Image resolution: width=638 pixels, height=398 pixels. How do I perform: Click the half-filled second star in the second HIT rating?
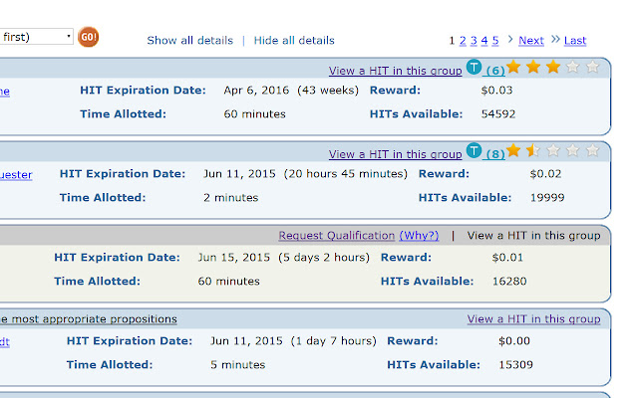[x=533, y=151]
